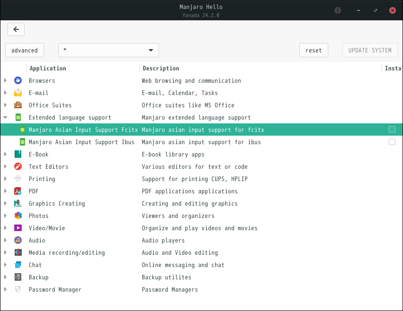The image size is (403, 311).
Task: Expand the Graphics Creating category
Action: tap(5, 203)
